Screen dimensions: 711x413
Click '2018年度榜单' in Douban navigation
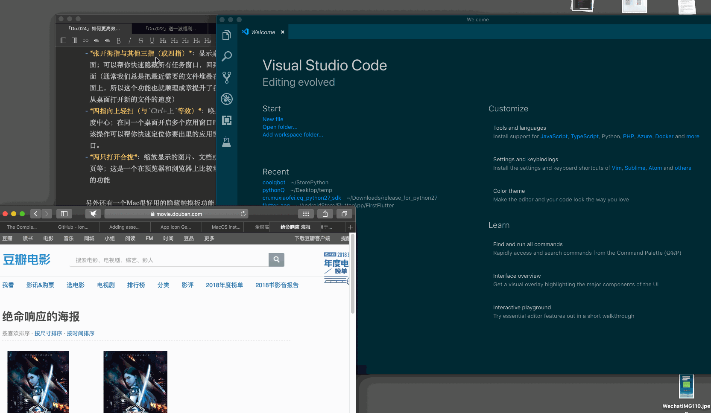pos(224,285)
